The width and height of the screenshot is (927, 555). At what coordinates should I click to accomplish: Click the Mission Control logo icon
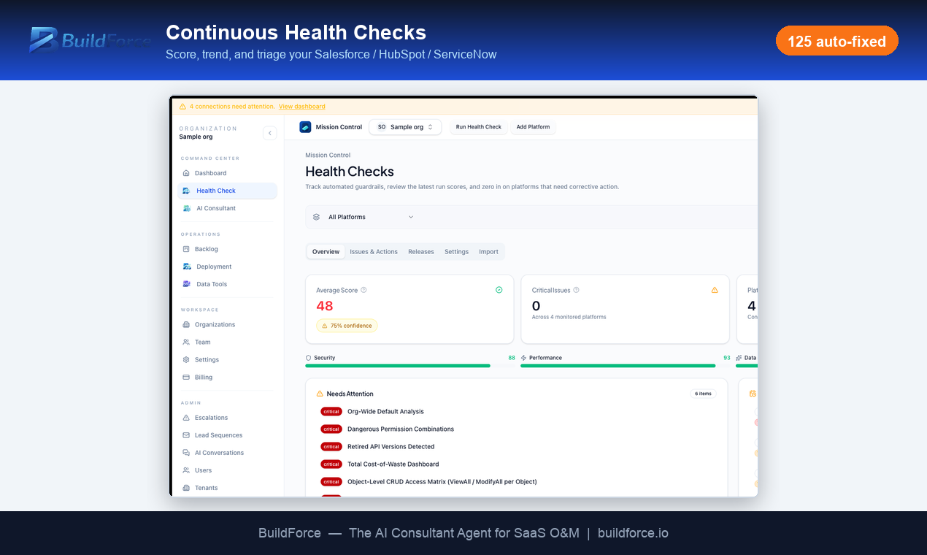(x=305, y=127)
